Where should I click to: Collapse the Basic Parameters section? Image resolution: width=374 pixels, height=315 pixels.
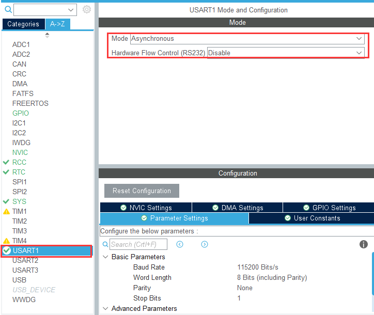[x=105, y=257]
